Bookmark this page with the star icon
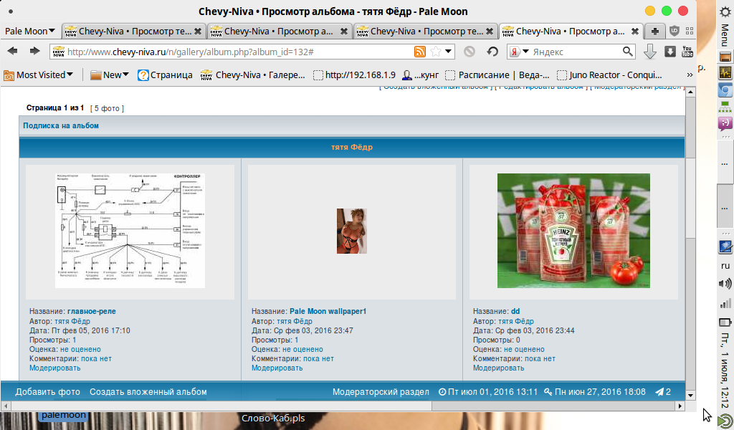Viewport: 734px width, 430px height. pos(435,52)
